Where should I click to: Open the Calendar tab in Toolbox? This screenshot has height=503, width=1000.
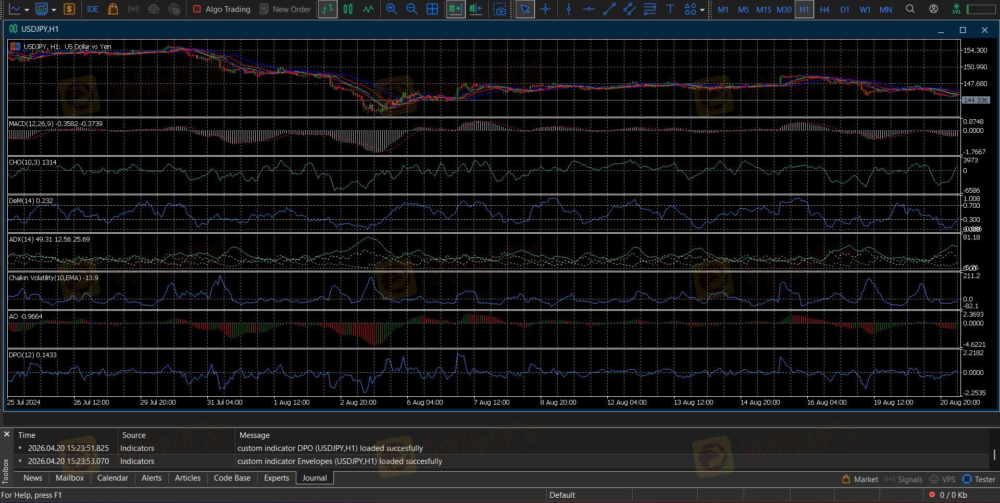113,478
